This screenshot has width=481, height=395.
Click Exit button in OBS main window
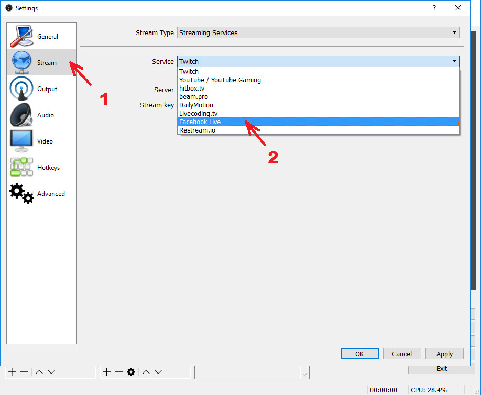441,369
